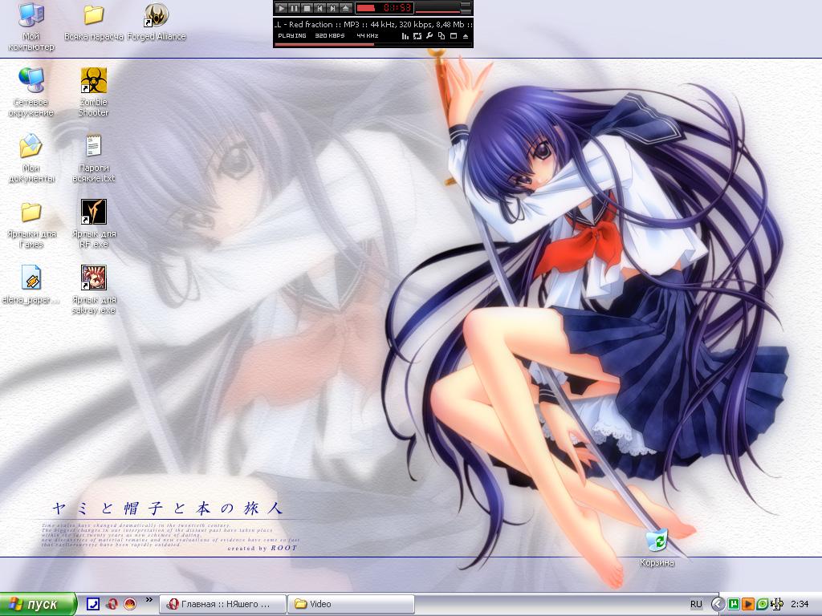Image resolution: width=822 pixels, height=616 pixels.
Task: Stop the music player playback
Action: [307, 8]
